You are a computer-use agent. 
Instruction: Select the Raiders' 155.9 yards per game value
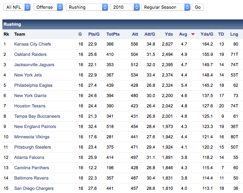click(207, 54)
